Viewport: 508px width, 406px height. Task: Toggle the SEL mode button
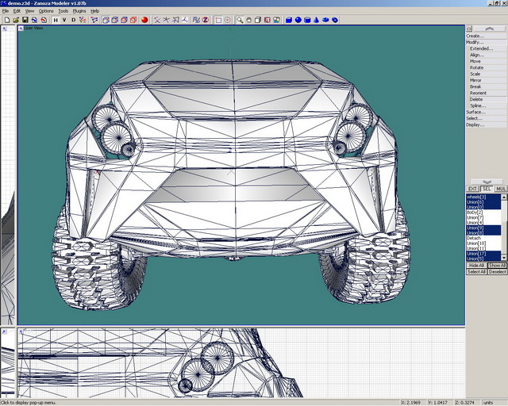point(486,189)
